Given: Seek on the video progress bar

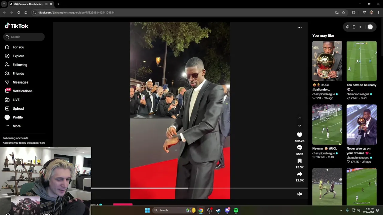Looking at the screenshot, I should pos(199,188).
